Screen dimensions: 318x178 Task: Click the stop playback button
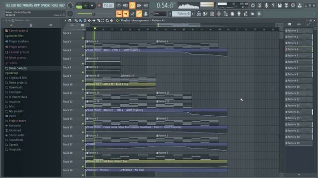tap(92, 5)
